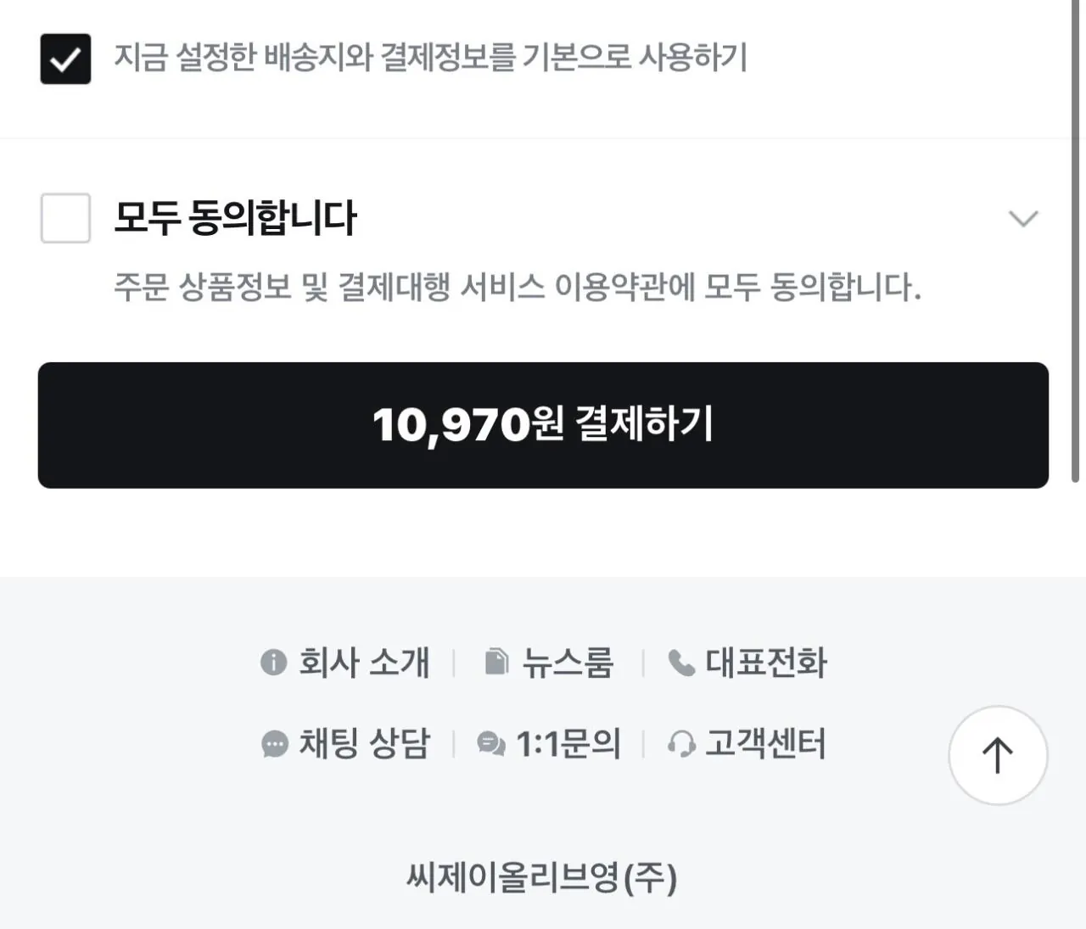Open the 고객센터 link
The height and width of the screenshot is (929, 1086).
pos(765,744)
